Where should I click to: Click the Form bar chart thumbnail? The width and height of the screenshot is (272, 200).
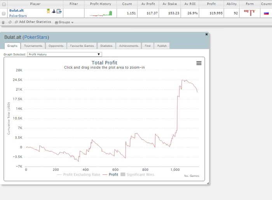pyautogui.click(x=249, y=13)
